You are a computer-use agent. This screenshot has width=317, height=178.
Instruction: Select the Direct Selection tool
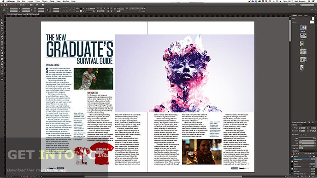pos(2,20)
